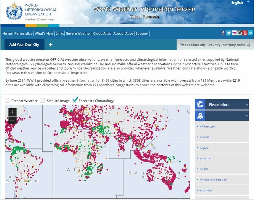Expand the Please select region dropdown
254x200 pixels.
(222, 105)
